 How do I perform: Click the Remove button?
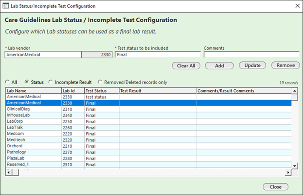point(285,65)
